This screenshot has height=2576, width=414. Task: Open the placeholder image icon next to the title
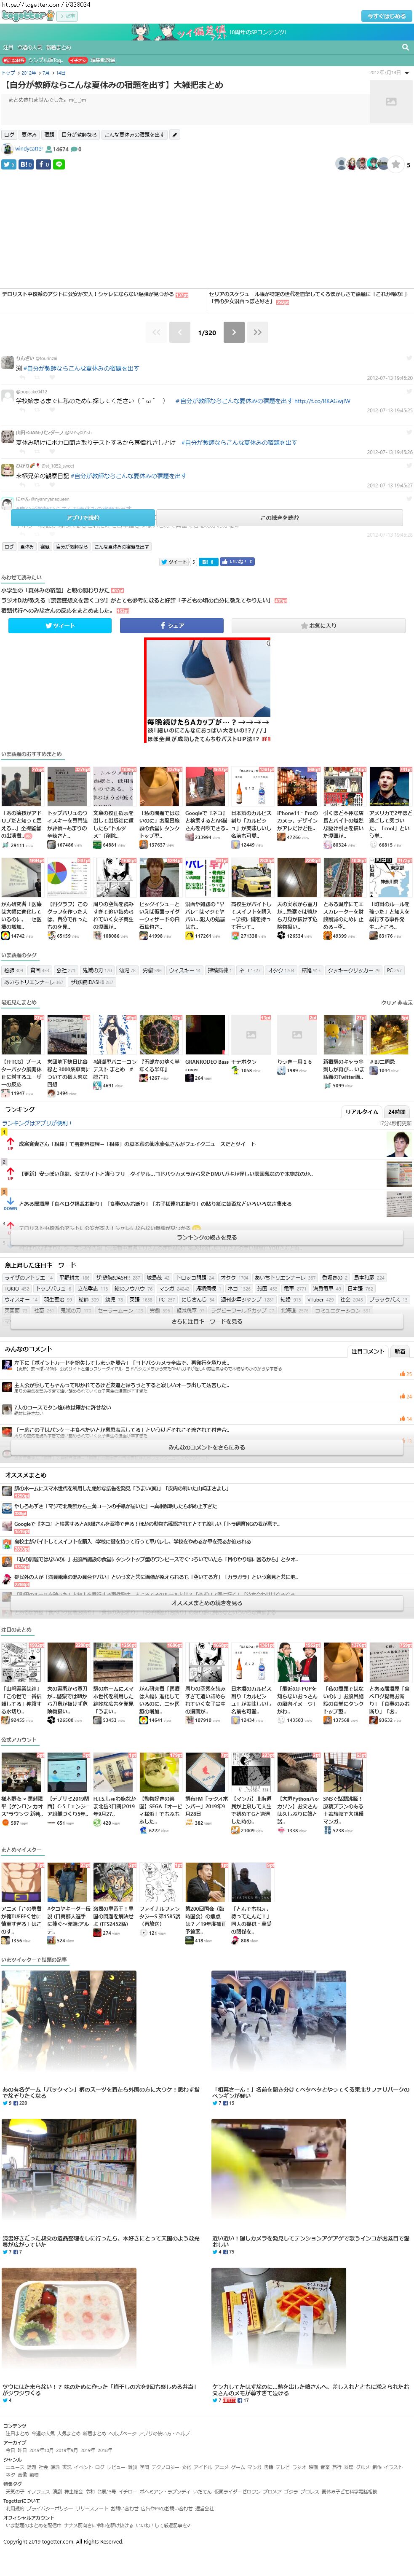[x=391, y=101]
